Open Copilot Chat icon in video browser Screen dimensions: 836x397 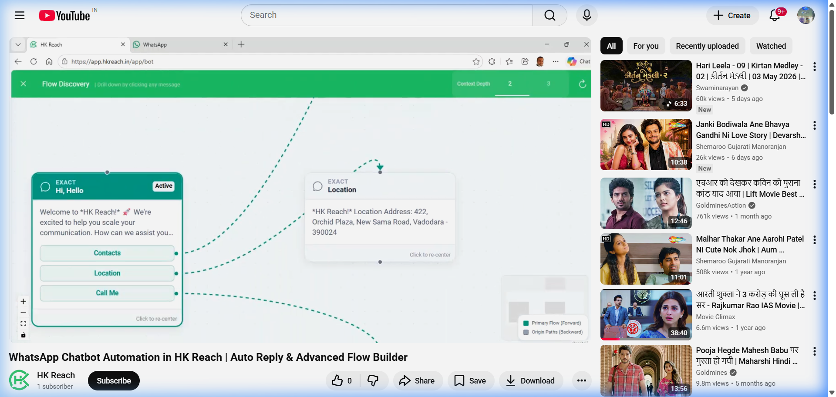[x=578, y=61]
